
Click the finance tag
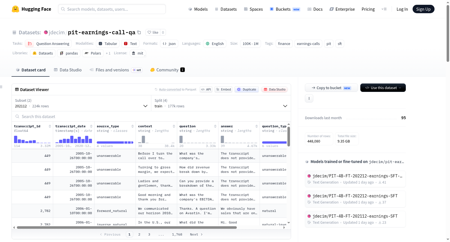pos(284,44)
